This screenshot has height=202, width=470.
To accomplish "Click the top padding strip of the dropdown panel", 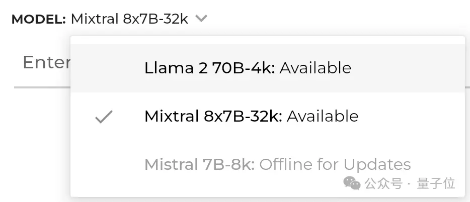I will (268, 40).
